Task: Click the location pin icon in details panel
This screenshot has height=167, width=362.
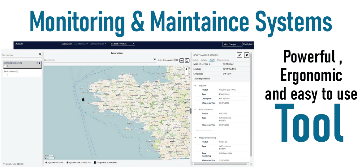Action: coord(247,55)
